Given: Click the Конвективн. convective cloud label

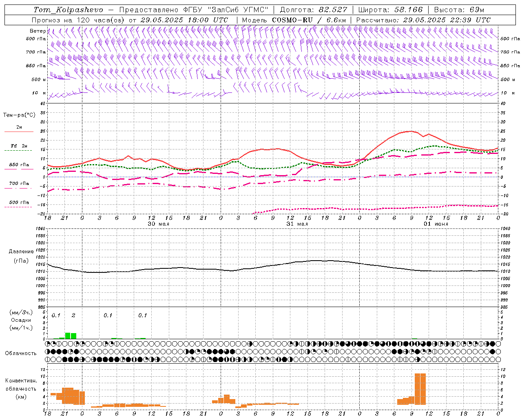Looking at the screenshot, I should (21, 381).
